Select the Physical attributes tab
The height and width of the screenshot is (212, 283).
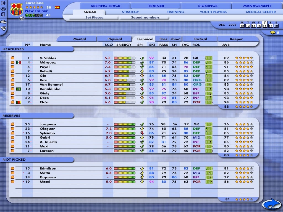pos(114,39)
